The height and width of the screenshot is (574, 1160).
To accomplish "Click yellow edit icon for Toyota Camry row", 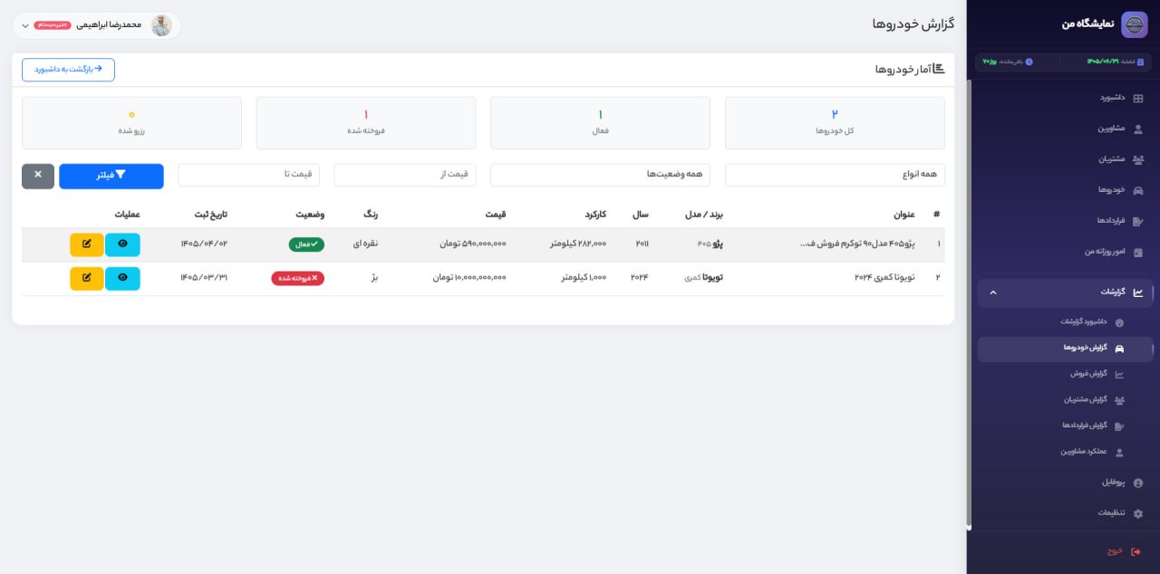I will point(87,278).
